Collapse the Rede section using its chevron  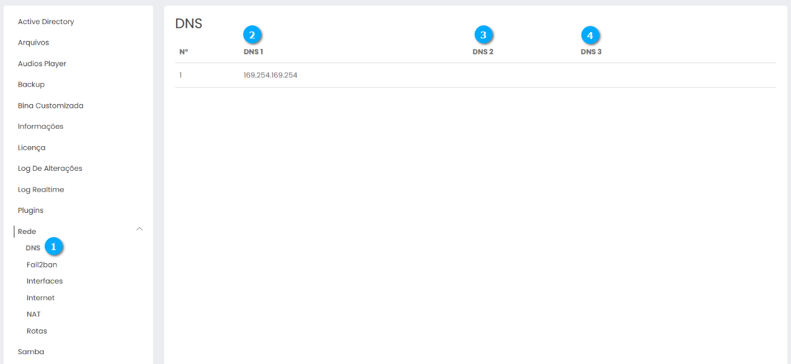[x=140, y=229]
